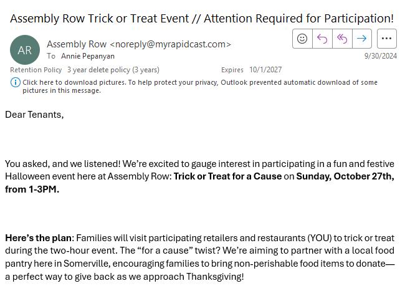Forward this message using the arrow icon
The width and height of the screenshot is (400, 296).
(x=361, y=39)
